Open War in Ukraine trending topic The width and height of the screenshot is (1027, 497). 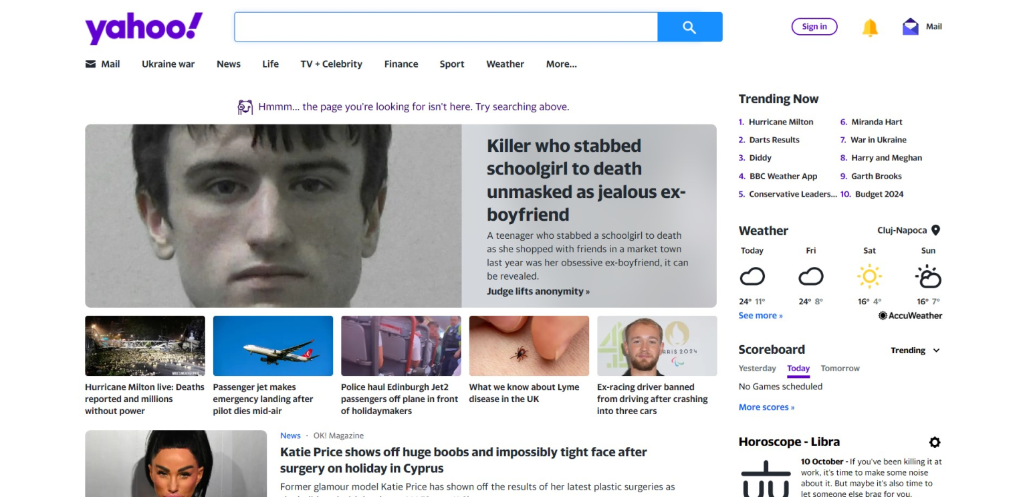[x=879, y=140]
